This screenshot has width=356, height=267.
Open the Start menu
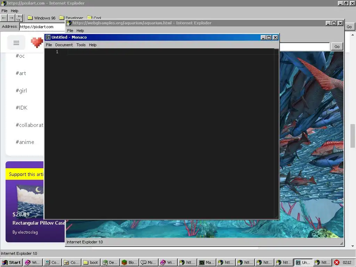click(11, 262)
